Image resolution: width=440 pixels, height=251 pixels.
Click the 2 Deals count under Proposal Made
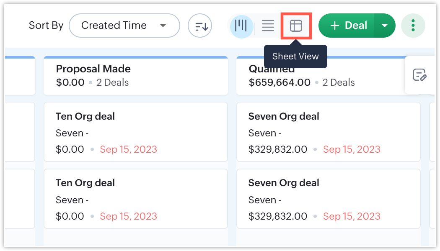tap(112, 82)
